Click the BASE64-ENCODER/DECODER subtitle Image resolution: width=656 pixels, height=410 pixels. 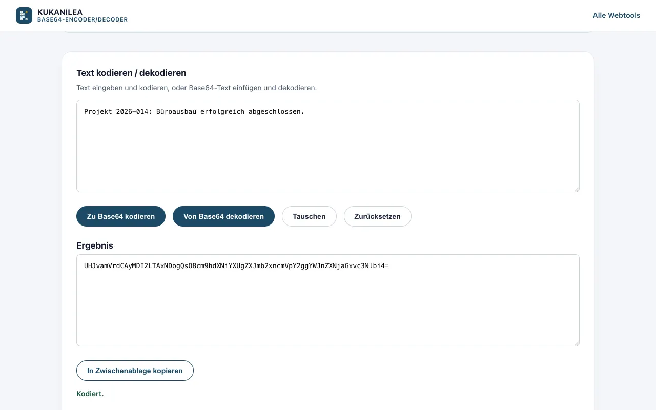[x=83, y=20]
